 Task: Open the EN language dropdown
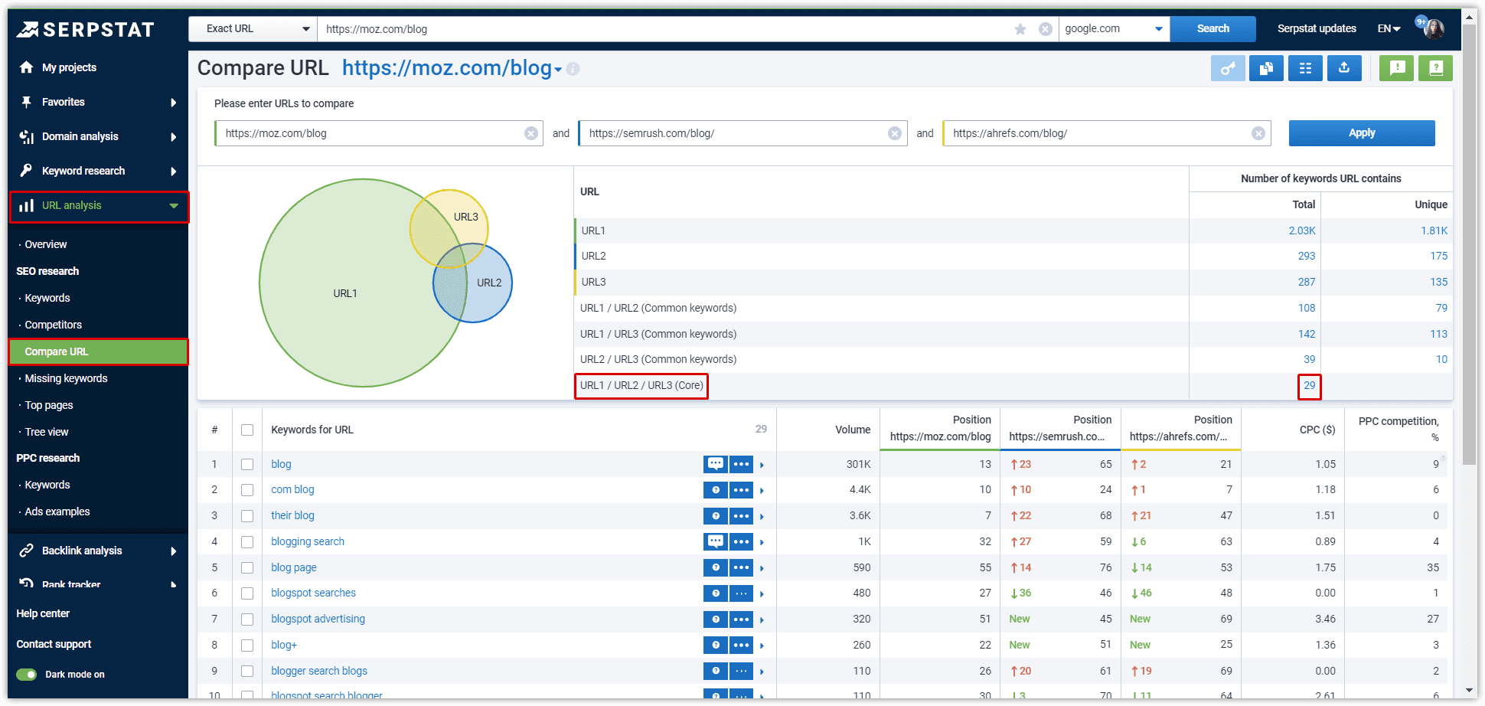pyautogui.click(x=1389, y=29)
